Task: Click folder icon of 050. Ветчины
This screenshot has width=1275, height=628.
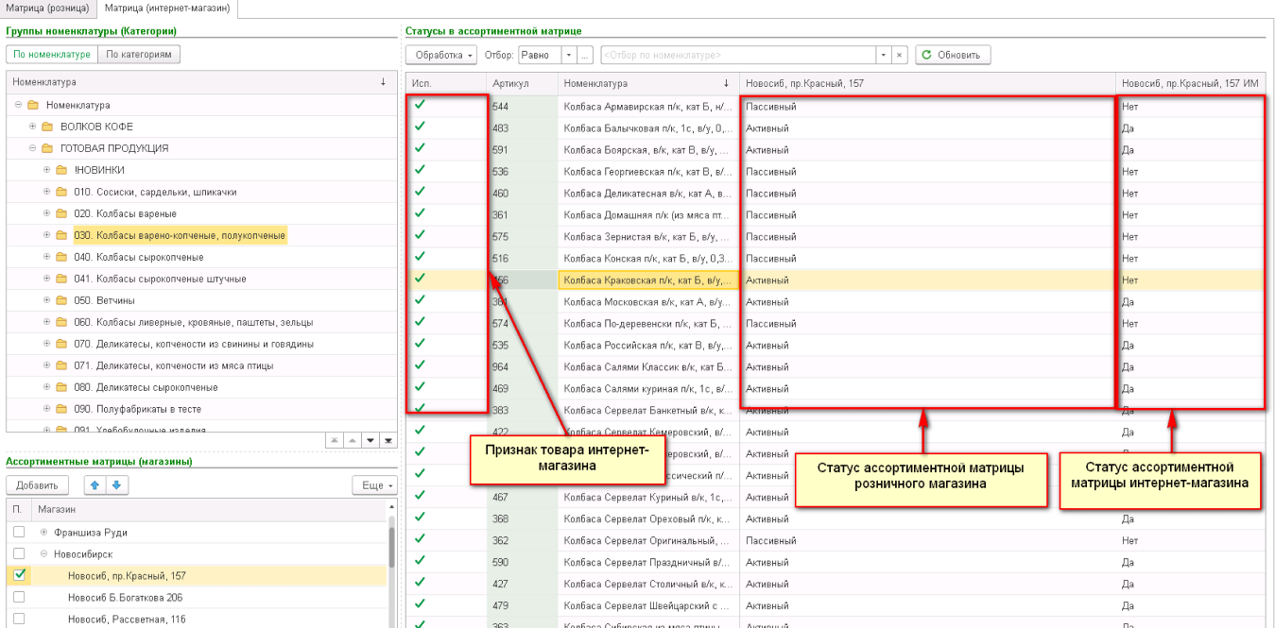Action: 61,300
